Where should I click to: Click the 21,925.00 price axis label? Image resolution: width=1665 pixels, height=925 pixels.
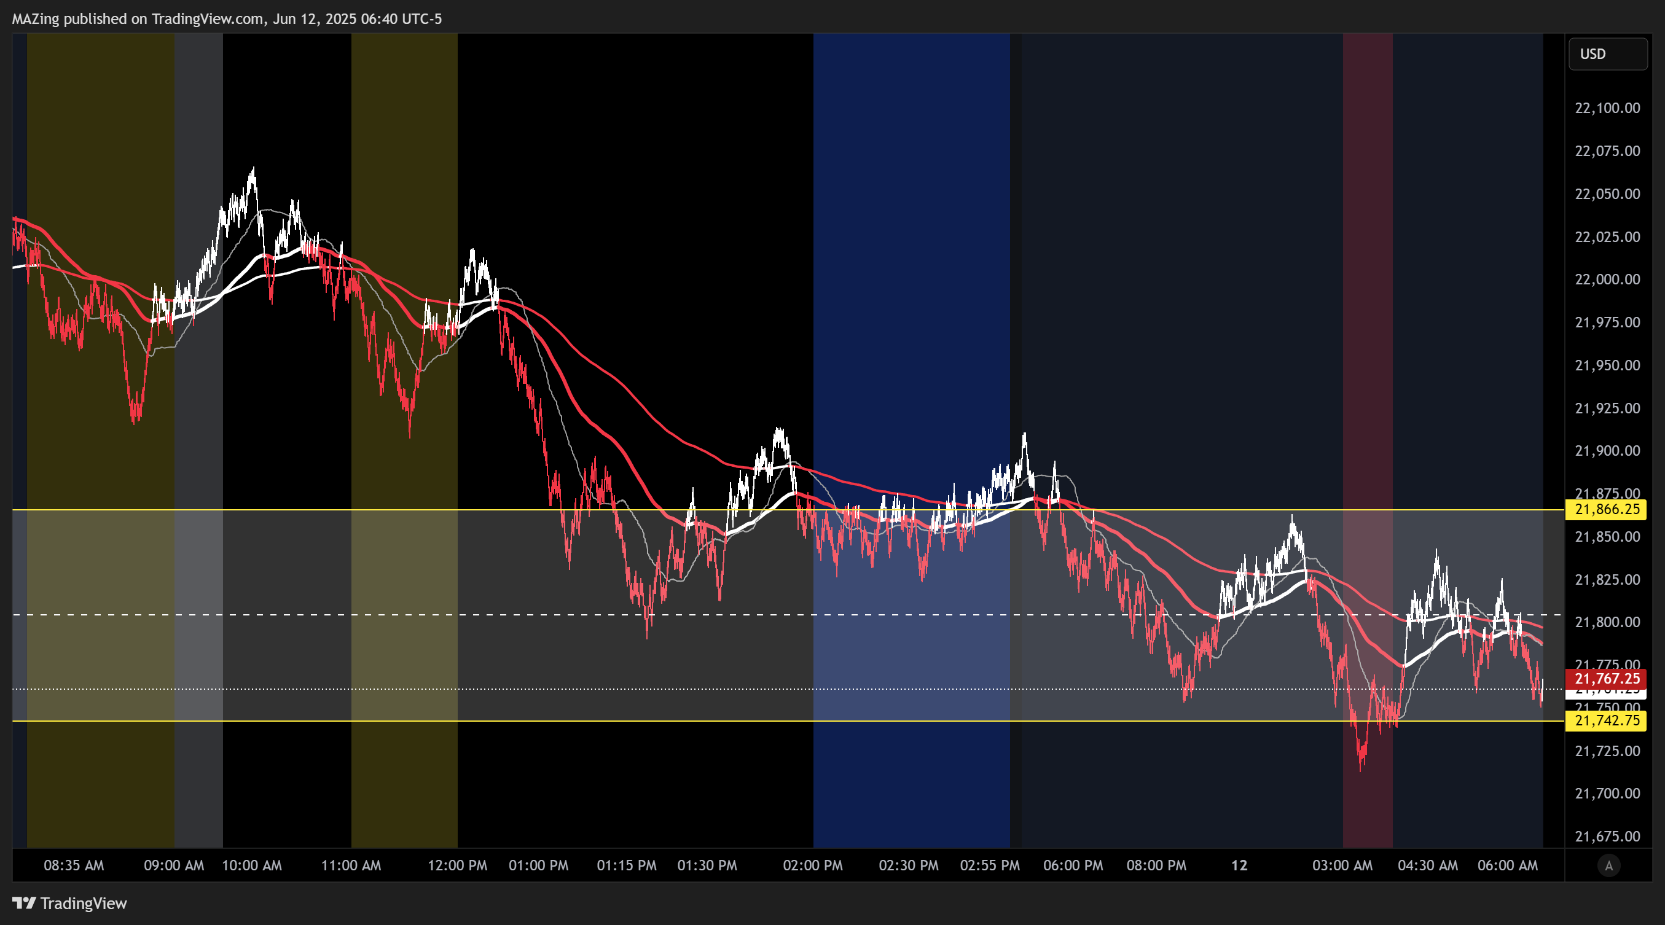(1607, 408)
